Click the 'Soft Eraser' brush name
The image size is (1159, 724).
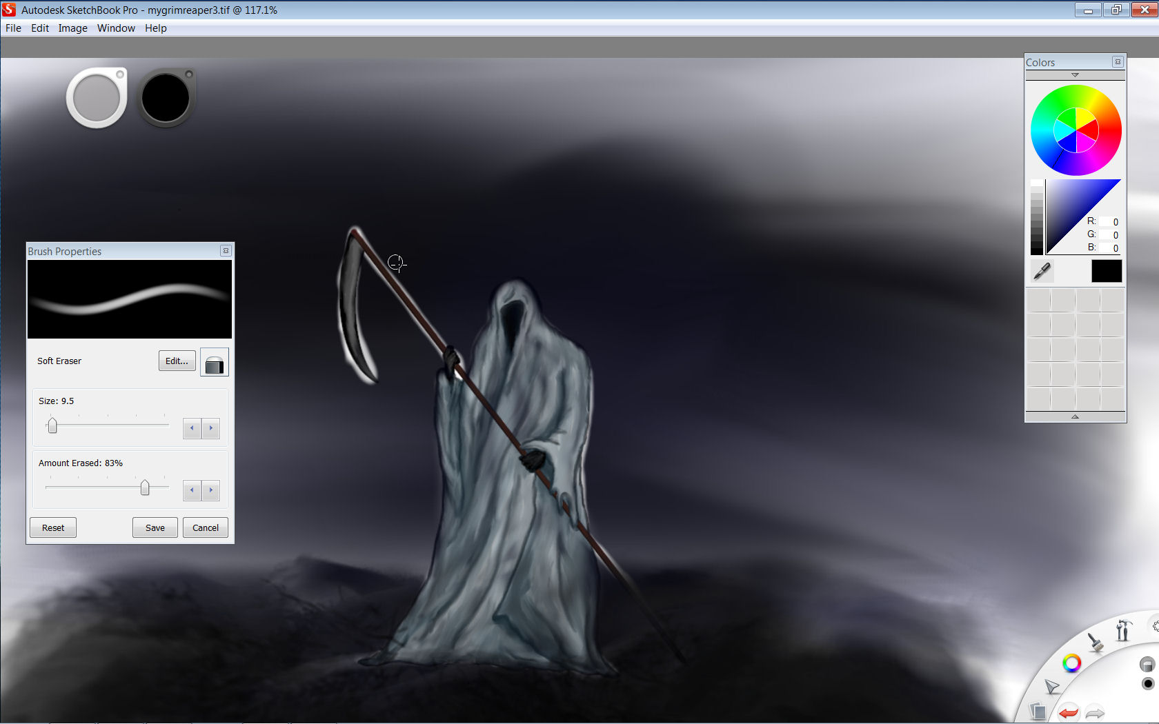59,361
